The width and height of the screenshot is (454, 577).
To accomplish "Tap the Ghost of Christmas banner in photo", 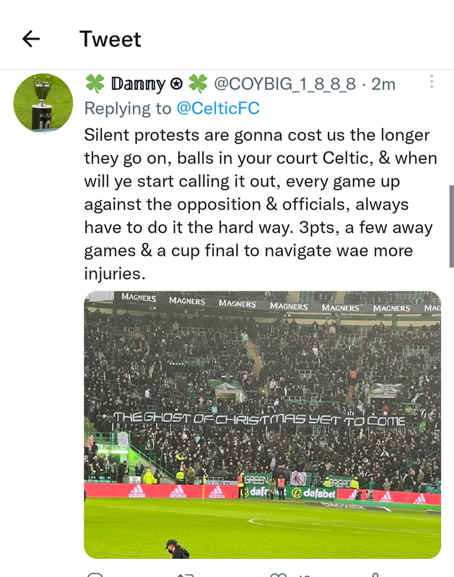I will point(259,419).
